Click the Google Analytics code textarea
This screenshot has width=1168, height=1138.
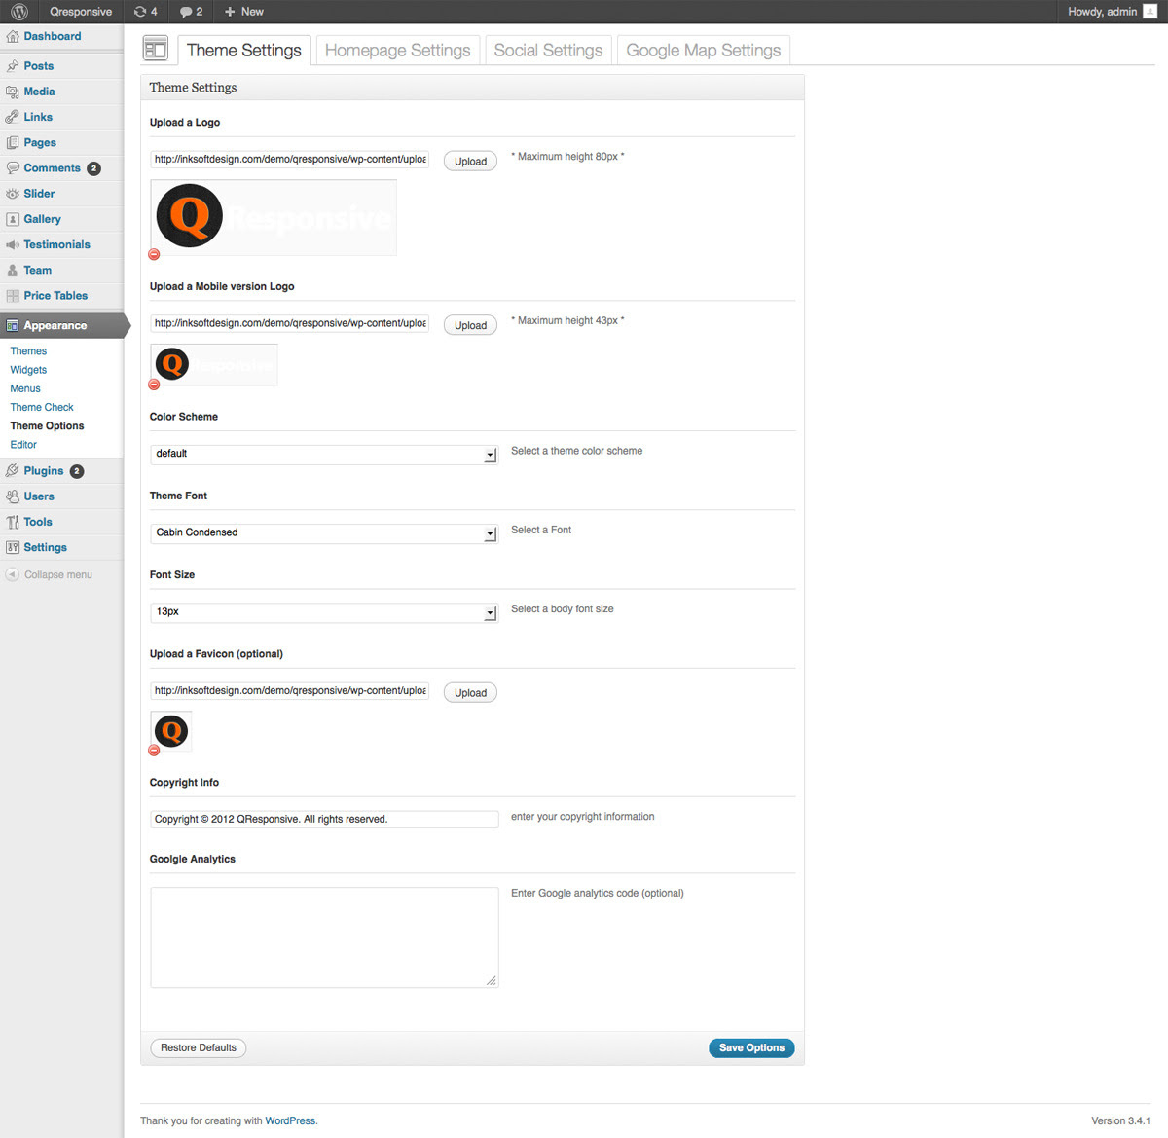click(x=324, y=937)
